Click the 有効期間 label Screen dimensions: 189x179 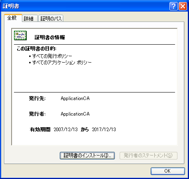[40, 130]
